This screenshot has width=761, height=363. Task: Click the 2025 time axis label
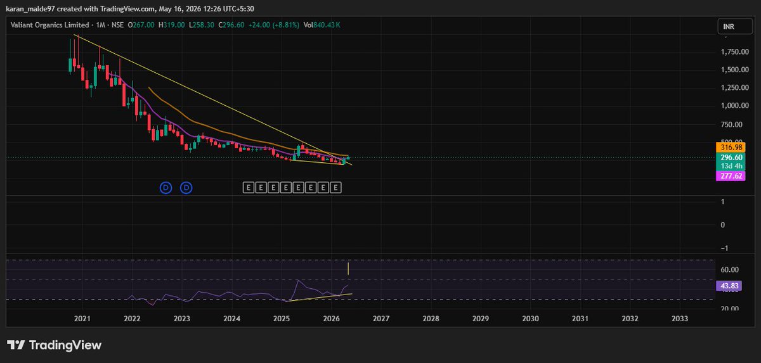[x=282, y=318]
